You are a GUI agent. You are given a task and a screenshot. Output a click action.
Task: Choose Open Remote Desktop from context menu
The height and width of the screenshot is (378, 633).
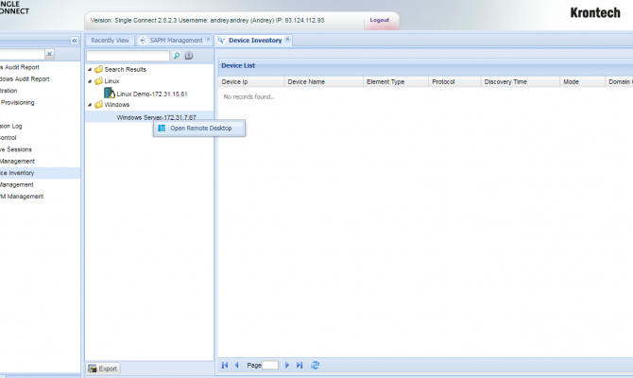pyautogui.click(x=199, y=128)
